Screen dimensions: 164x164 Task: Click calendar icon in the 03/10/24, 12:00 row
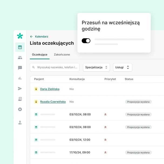click(x=36, y=140)
